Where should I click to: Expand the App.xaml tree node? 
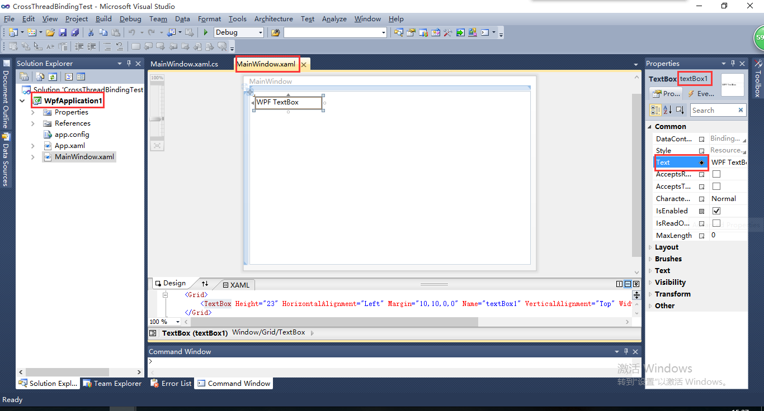tap(32, 146)
